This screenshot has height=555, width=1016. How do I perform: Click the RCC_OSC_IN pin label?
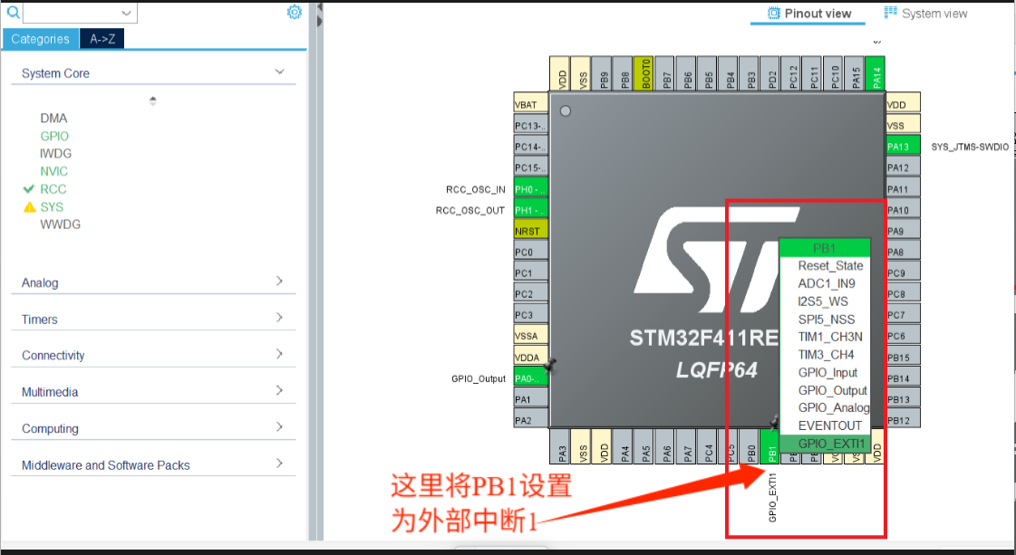(475, 190)
